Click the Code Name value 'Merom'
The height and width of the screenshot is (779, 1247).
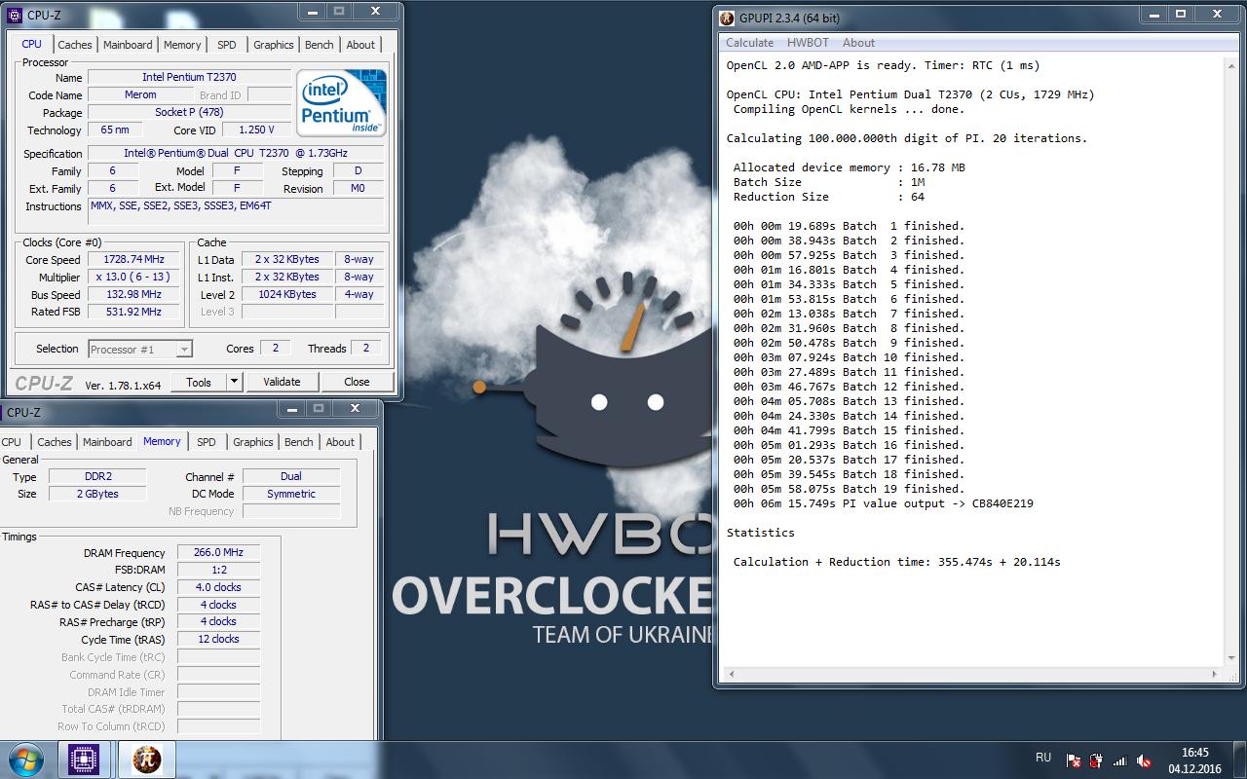(x=140, y=94)
